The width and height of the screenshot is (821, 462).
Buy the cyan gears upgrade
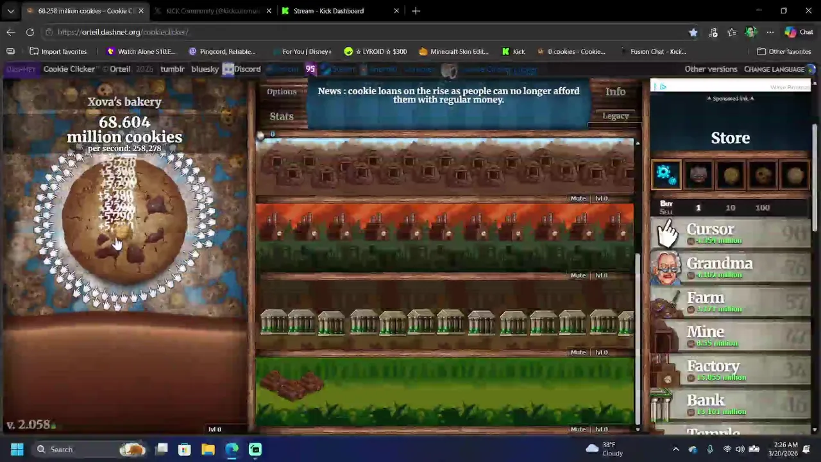coord(666,174)
